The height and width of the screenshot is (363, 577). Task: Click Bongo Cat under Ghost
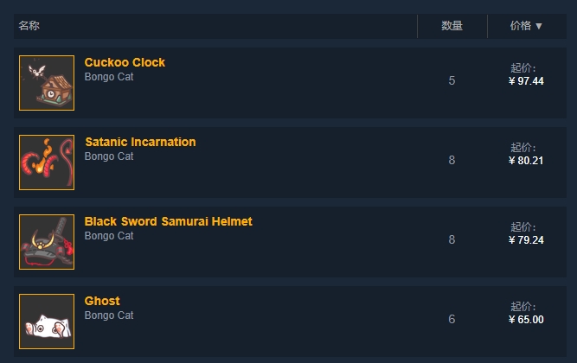109,315
